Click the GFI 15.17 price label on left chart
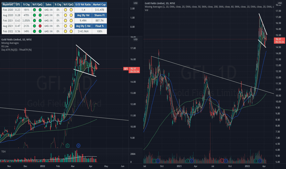This screenshot has width=286, height=169. 132,70
